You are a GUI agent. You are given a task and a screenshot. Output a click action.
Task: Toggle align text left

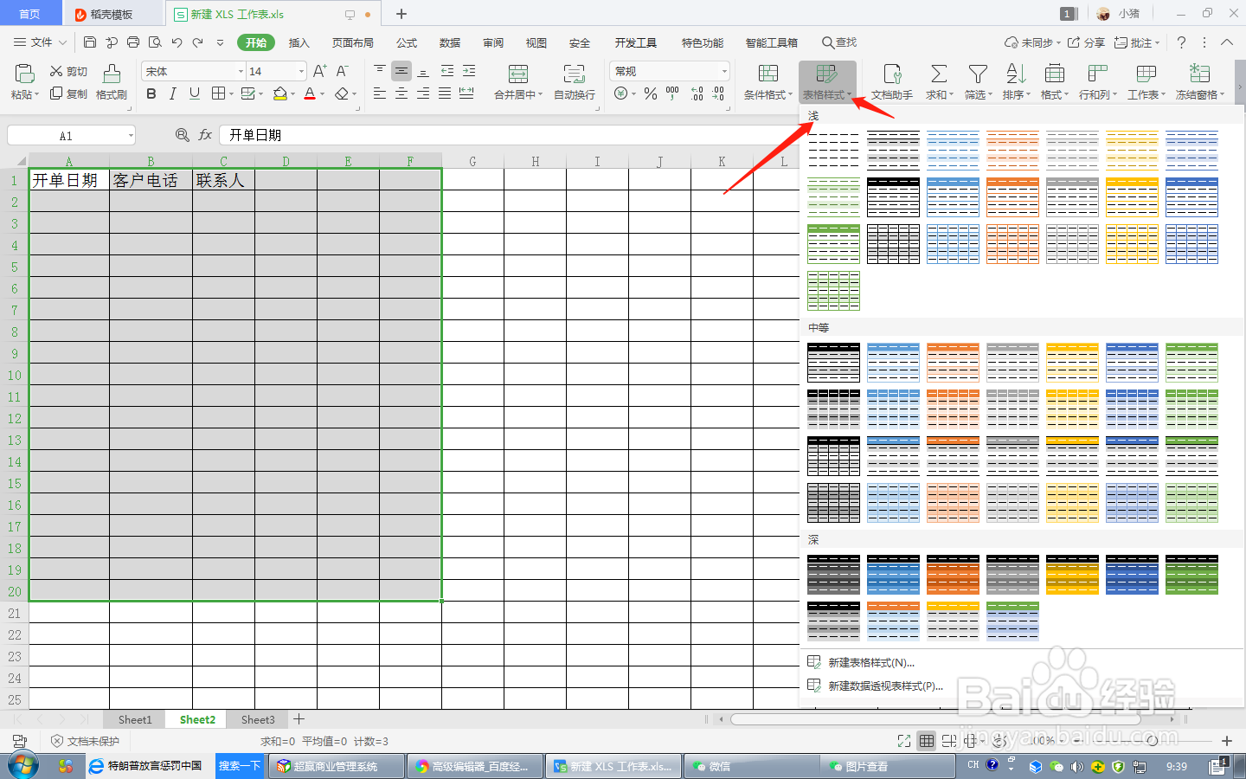pos(380,93)
